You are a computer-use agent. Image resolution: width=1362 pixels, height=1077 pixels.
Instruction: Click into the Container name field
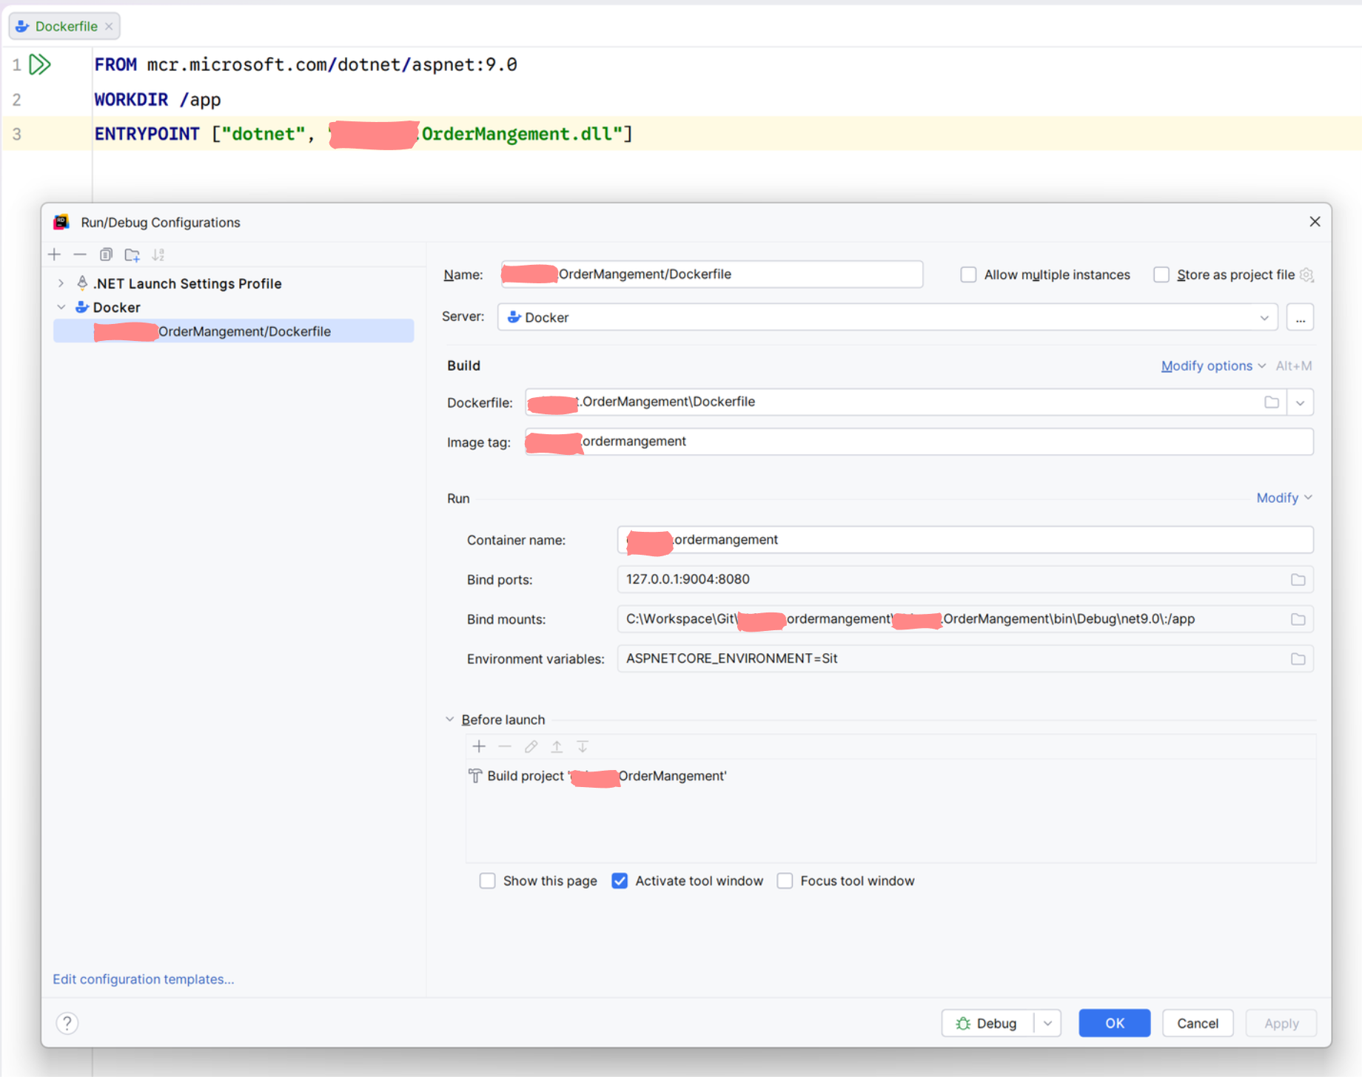[x=962, y=540]
